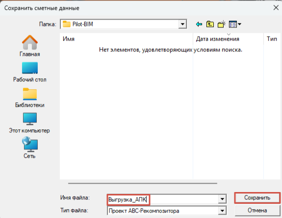Close the Сохранить сметные данные dialog
The height and width of the screenshot is (218, 282).
click(276, 8)
